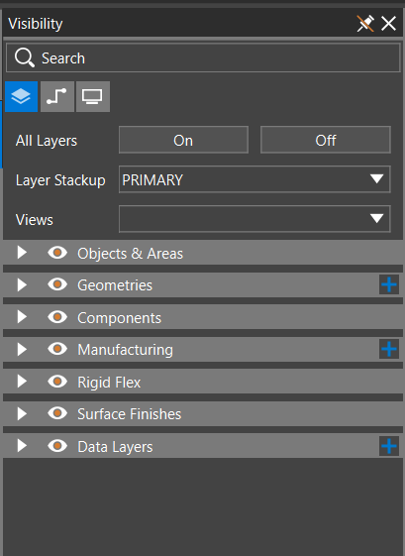Expand the Geometries section arrow
Image resolution: width=405 pixels, height=556 pixels.
22,284
